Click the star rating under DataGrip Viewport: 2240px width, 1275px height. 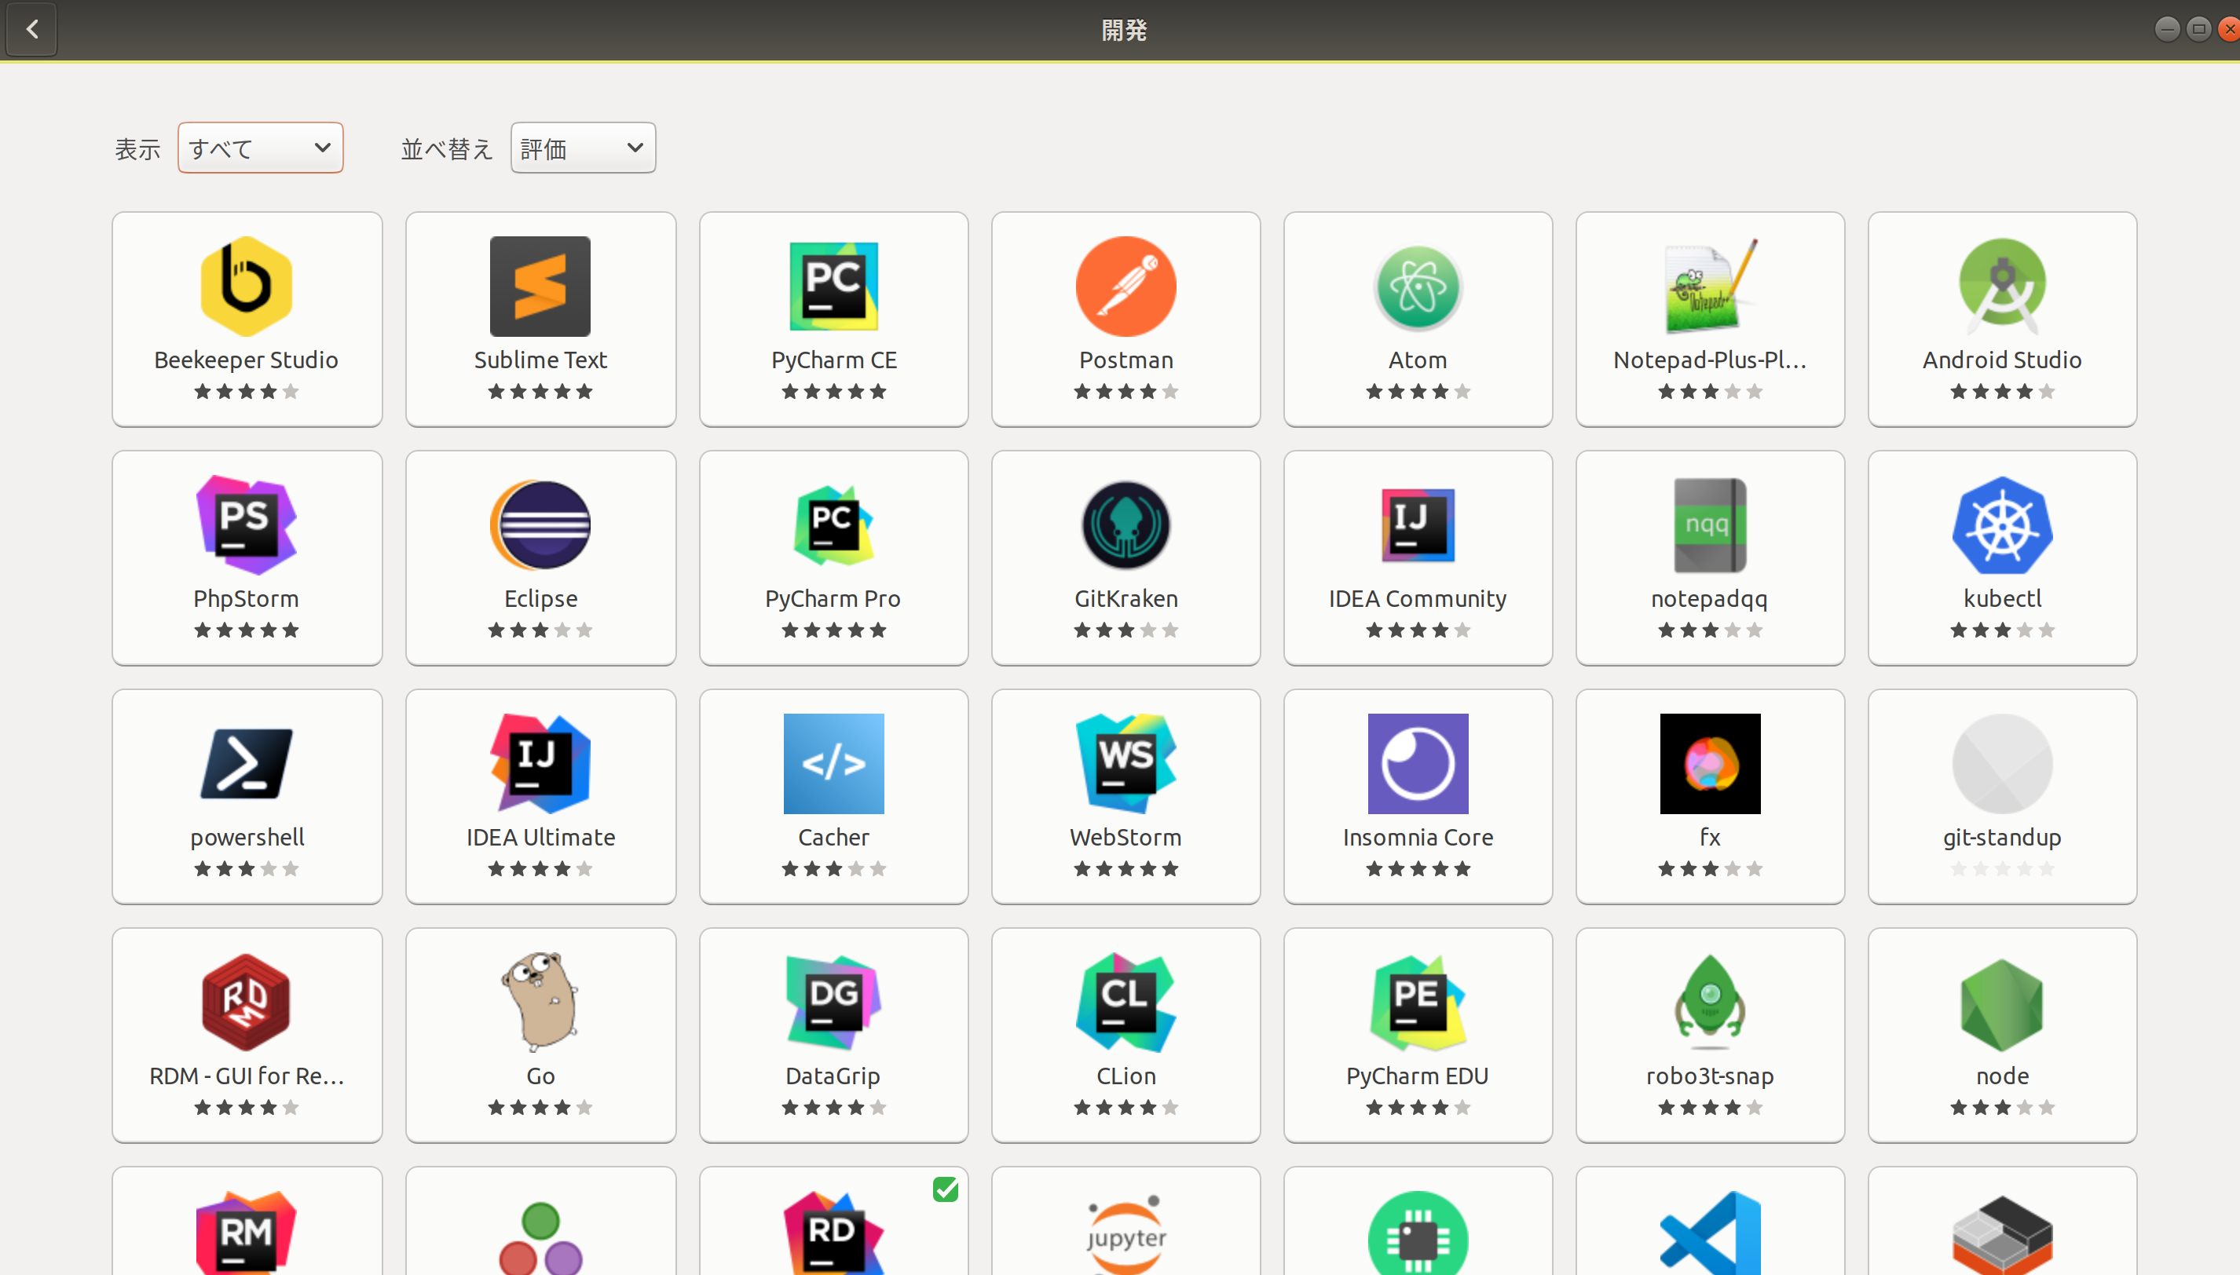(833, 1108)
